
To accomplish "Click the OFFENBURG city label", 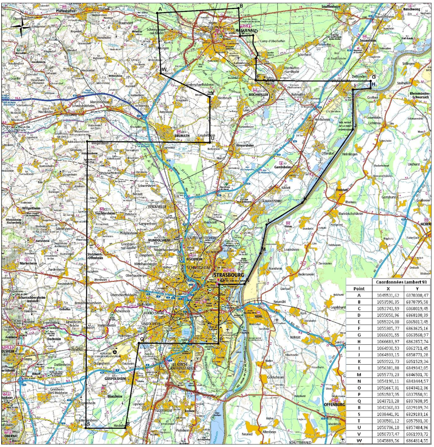I will pyautogui.click(x=334, y=404).
